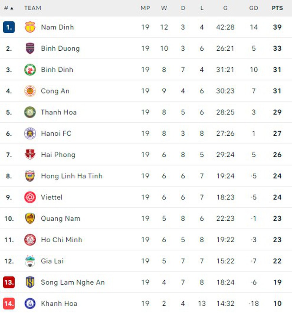
Task: Select the Quang Nam team badge
Action: point(30,219)
